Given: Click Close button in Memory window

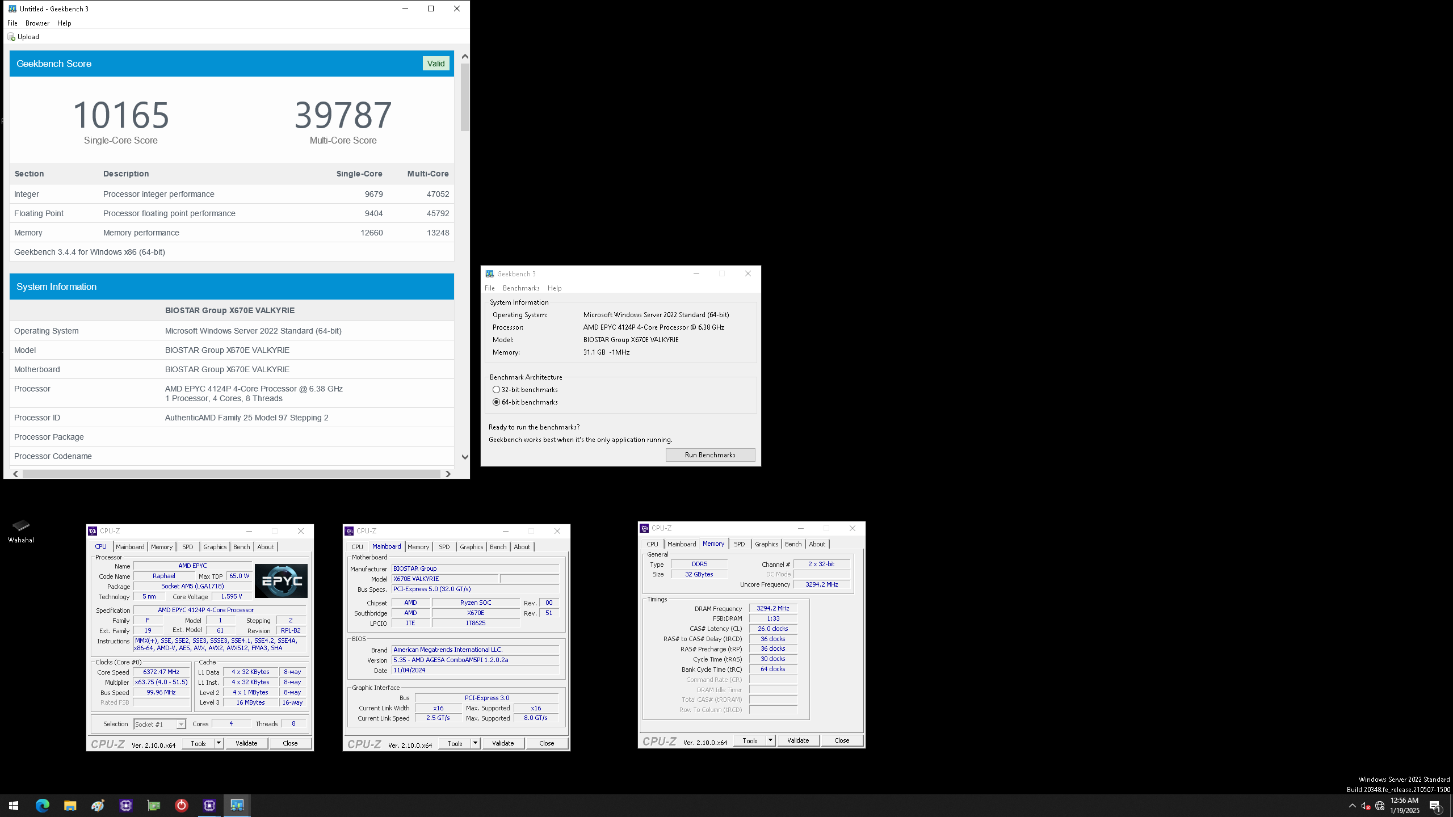Looking at the screenshot, I should point(842,740).
